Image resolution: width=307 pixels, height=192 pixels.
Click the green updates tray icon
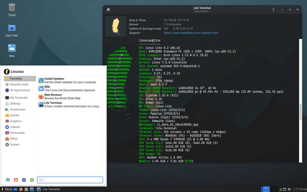click(280, 189)
